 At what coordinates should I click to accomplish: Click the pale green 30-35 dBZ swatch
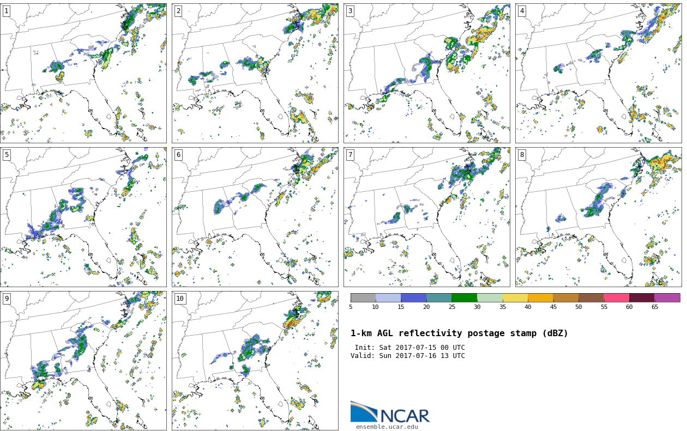click(490, 298)
